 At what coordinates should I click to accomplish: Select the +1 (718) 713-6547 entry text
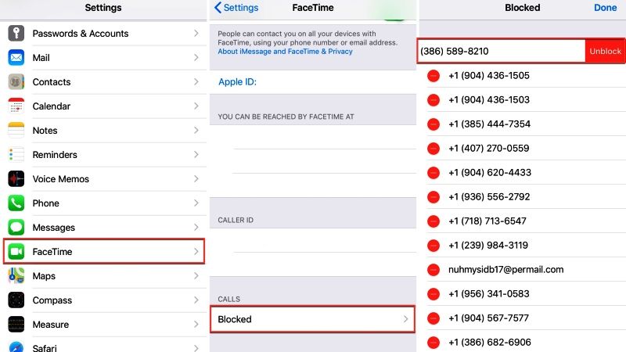[x=487, y=221]
